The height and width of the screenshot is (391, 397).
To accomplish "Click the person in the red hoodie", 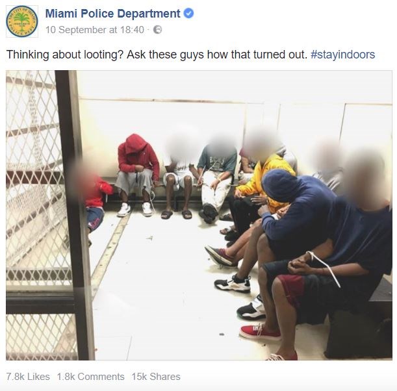I will (136, 172).
